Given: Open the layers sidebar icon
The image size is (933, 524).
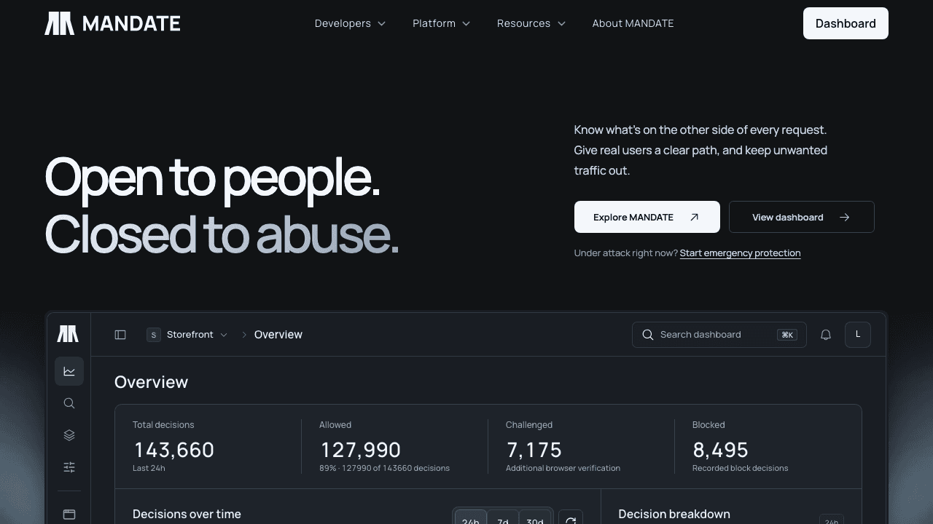Looking at the screenshot, I should 69,435.
